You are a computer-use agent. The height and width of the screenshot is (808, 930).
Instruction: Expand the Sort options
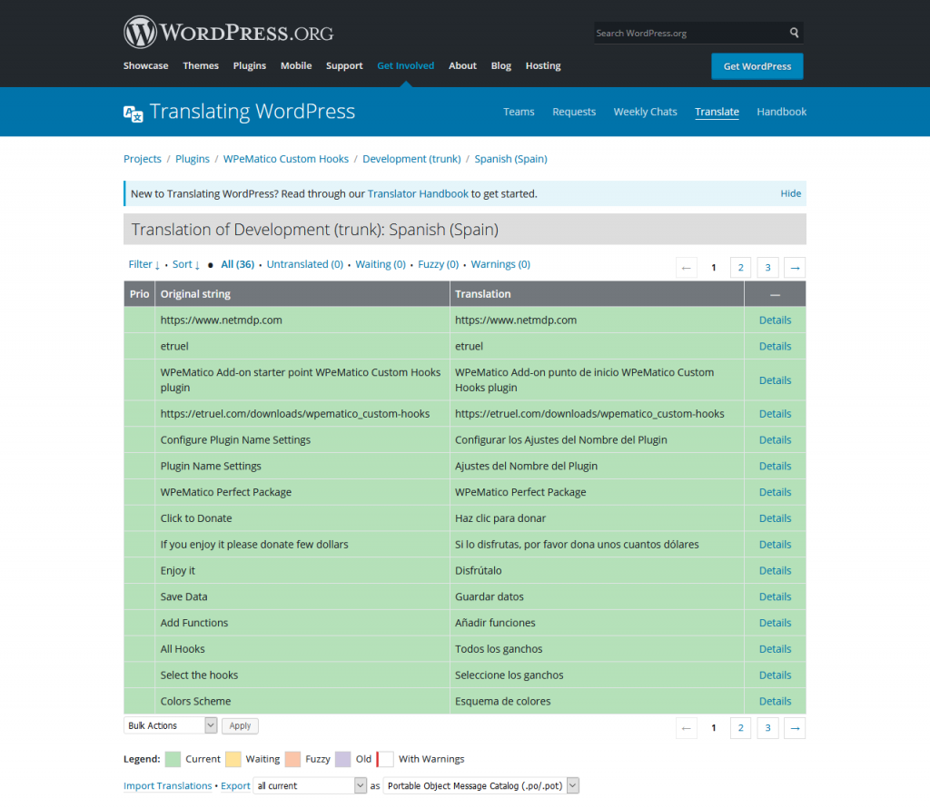point(185,264)
